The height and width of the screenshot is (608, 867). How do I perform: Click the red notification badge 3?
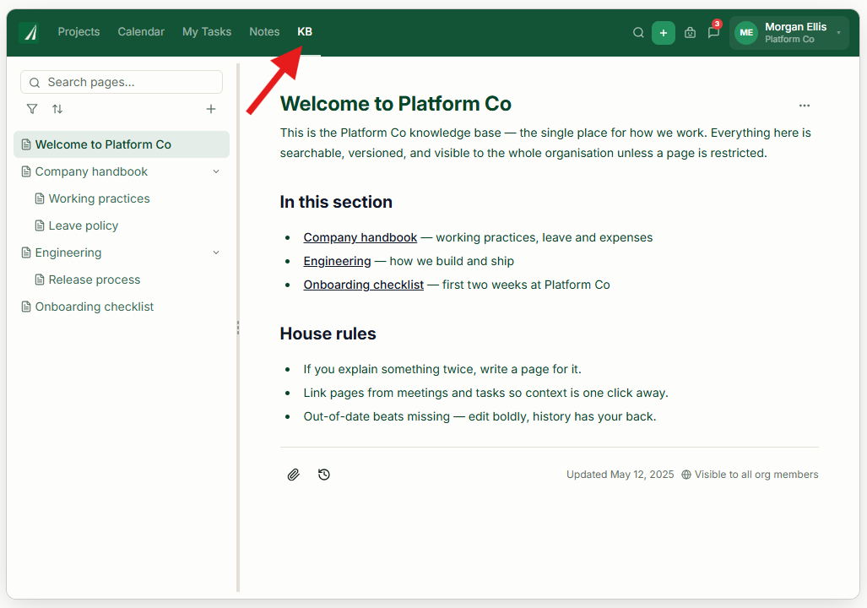pos(717,24)
